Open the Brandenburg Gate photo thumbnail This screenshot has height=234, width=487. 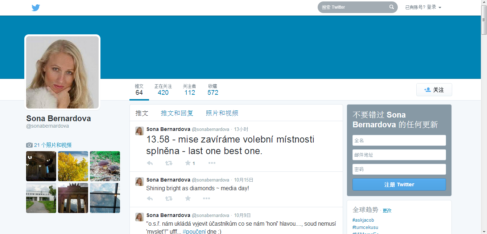(x=73, y=198)
